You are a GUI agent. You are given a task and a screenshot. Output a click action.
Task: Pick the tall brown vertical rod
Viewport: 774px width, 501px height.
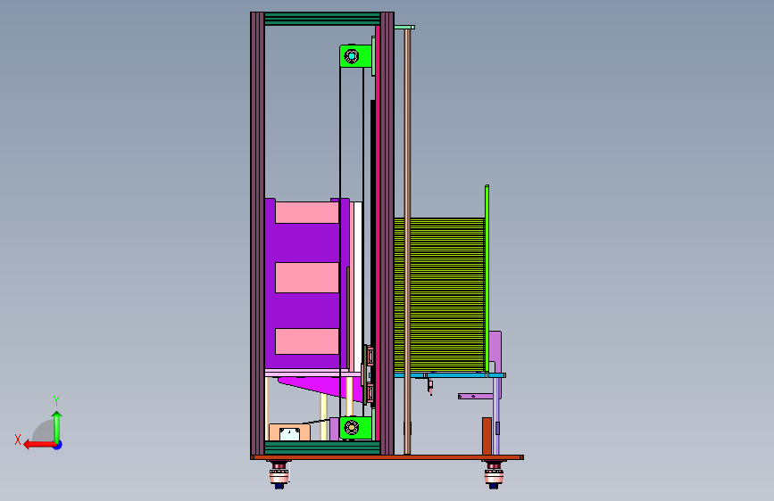coord(407,242)
